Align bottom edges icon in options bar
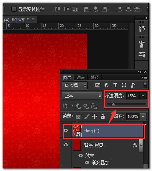This screenshot has width=152, height=171. pyautogui.click(x=75, y=9)
